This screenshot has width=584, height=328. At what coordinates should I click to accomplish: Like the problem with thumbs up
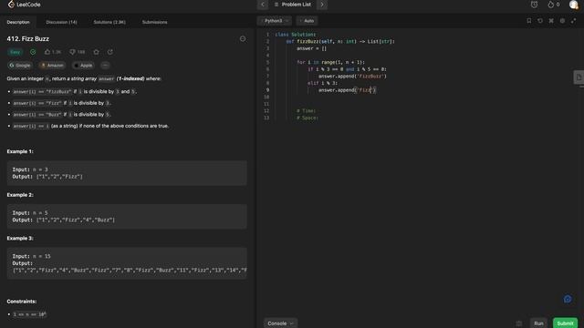coord(53,52)
